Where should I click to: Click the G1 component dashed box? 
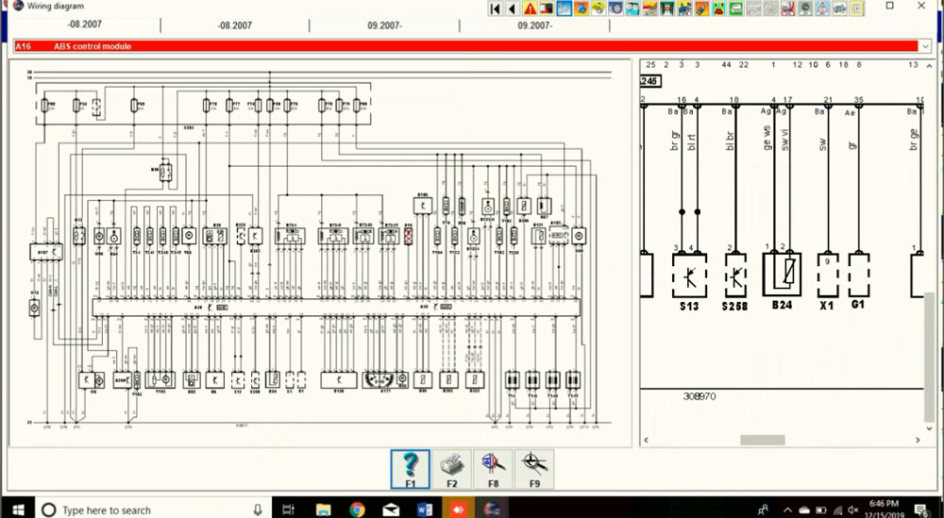click(858, 275)
